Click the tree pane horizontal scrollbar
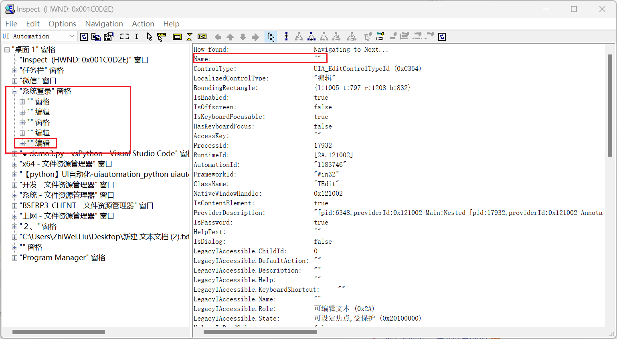The image size is (617, 339). tap(59, 332)
